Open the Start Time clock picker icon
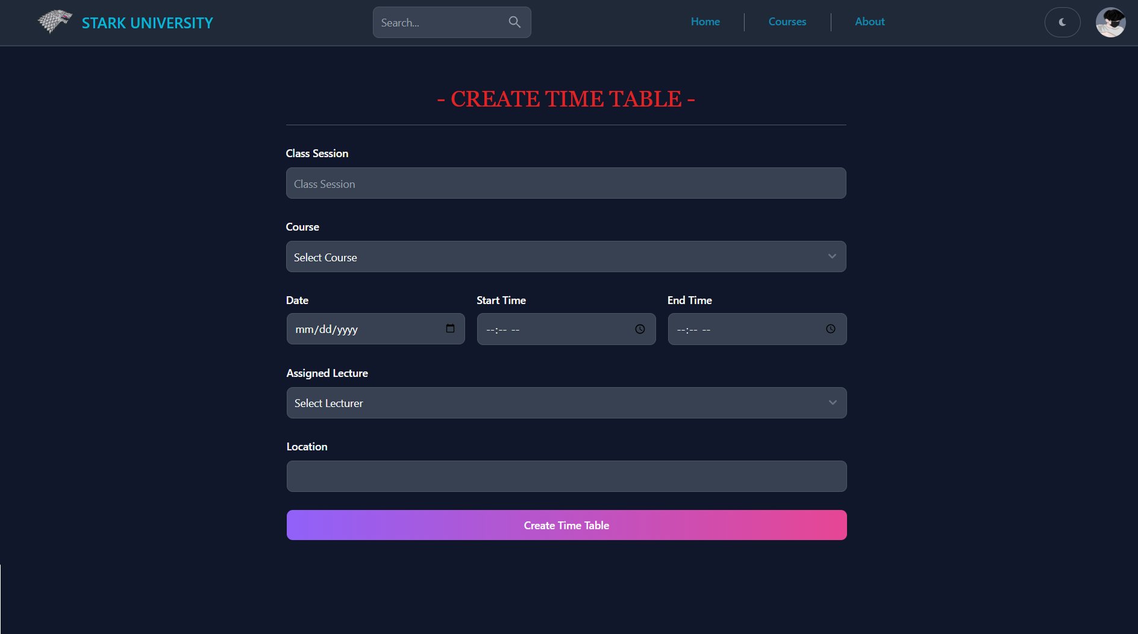 pyautogui.click(x=640, y=329)
